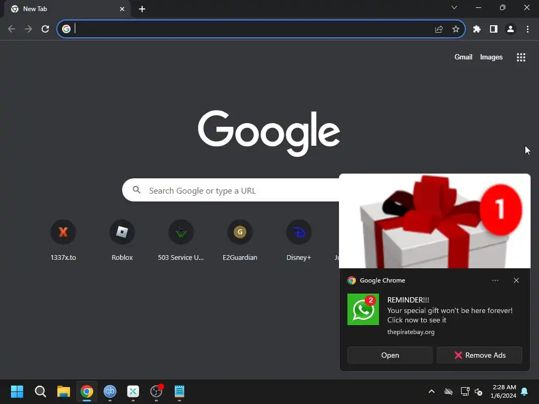This screenshot has width=539, height=404.
Task: Click the REMINDER!!! notification title
Action: 408,300
